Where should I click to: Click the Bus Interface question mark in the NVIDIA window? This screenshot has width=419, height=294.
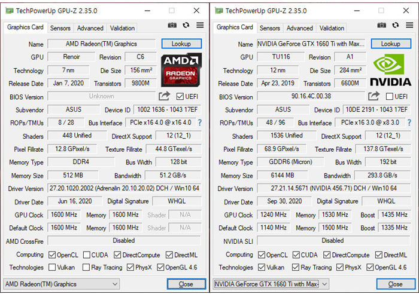409,122
